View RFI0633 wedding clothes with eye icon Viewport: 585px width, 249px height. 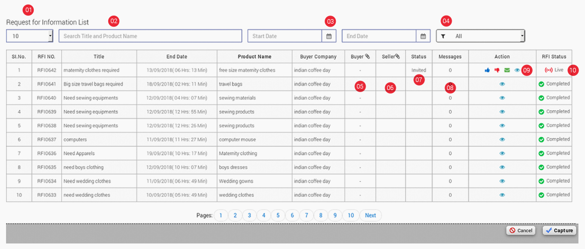(502, 195)
